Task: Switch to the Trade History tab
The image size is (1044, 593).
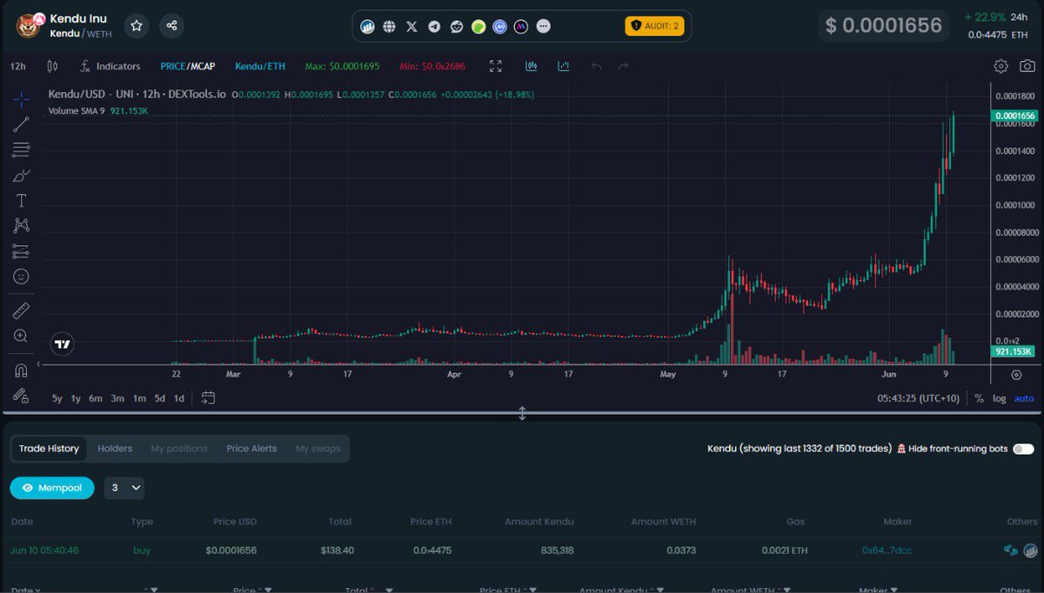Action: pyautogui.click(x=49, y=449)
